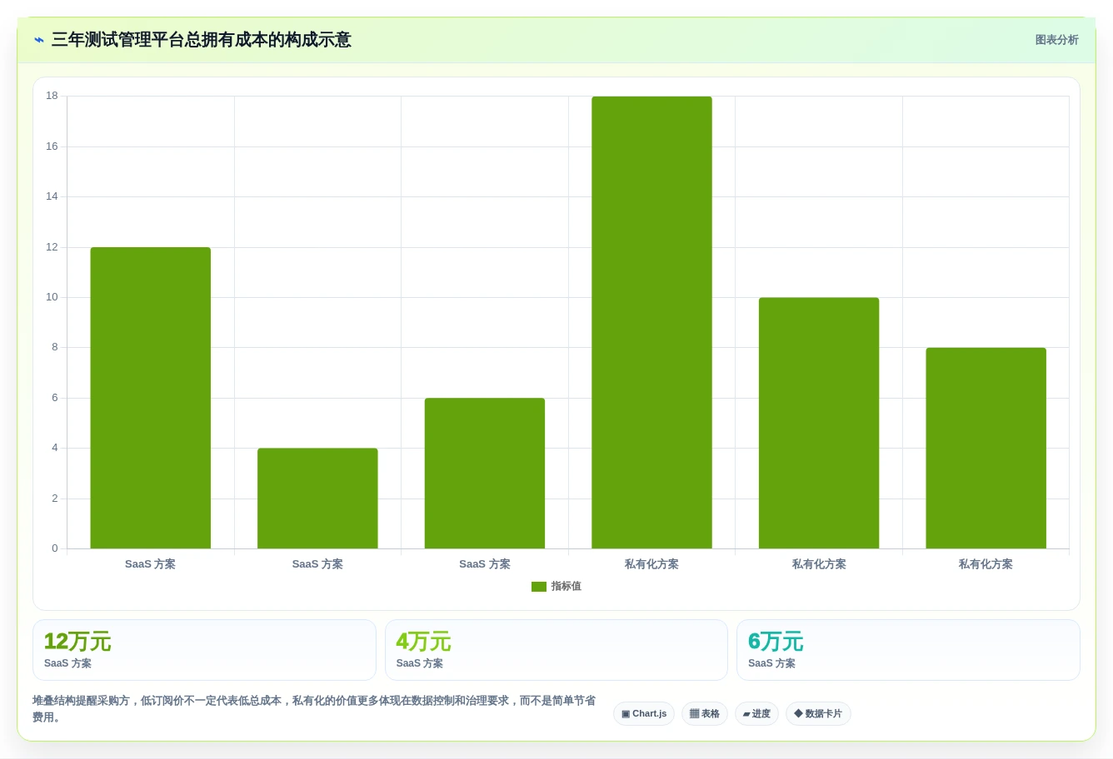Open the 4万元 SaaS data card

click(556, 650)
